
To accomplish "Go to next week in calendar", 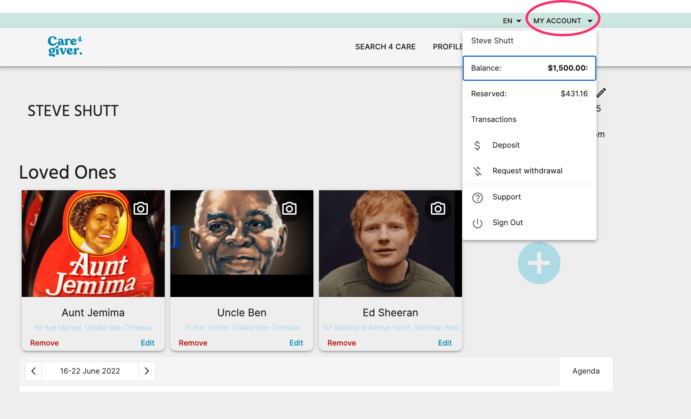I will click(147, 371).
